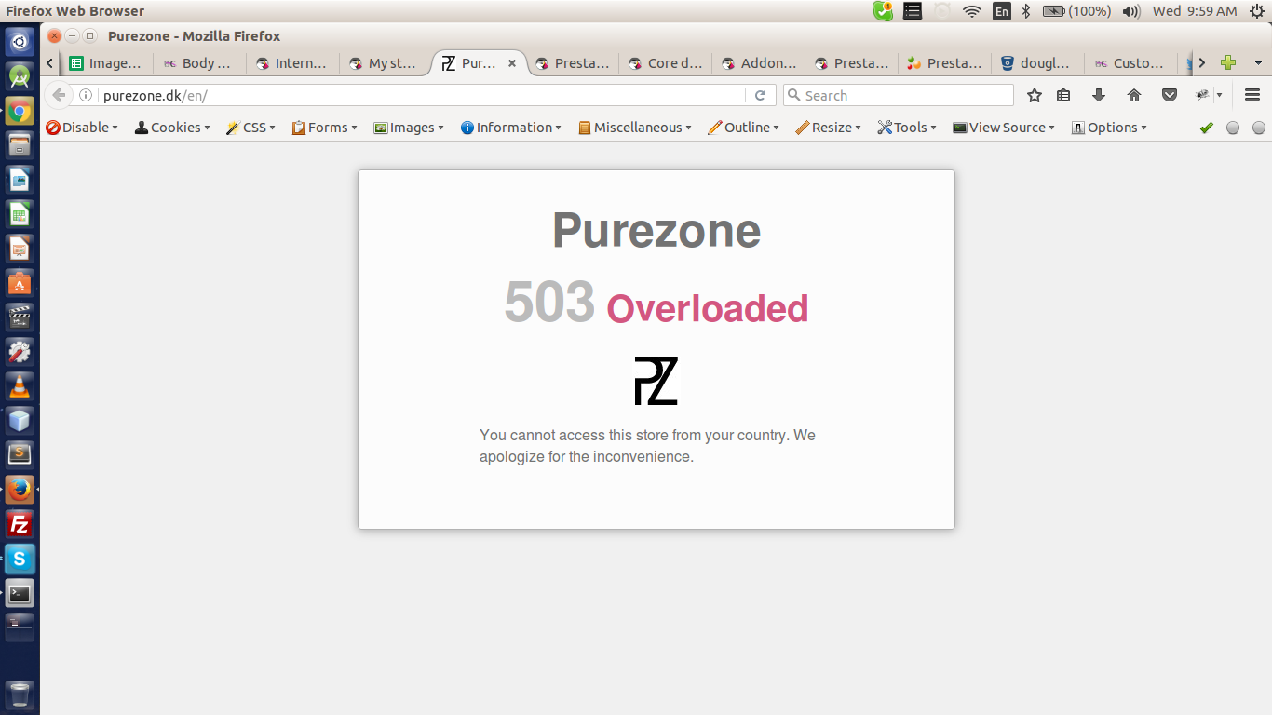Open the Tools dropdown menu
1272x715 pixels.
[x=907, y=128]
